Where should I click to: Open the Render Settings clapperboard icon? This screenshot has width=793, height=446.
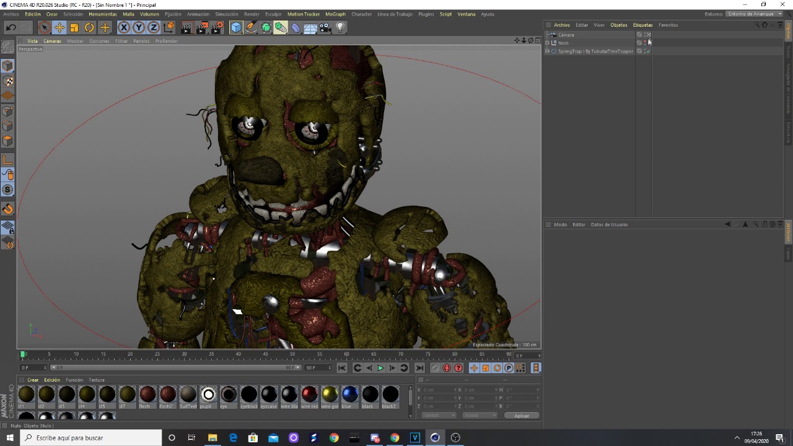[217, 27]
